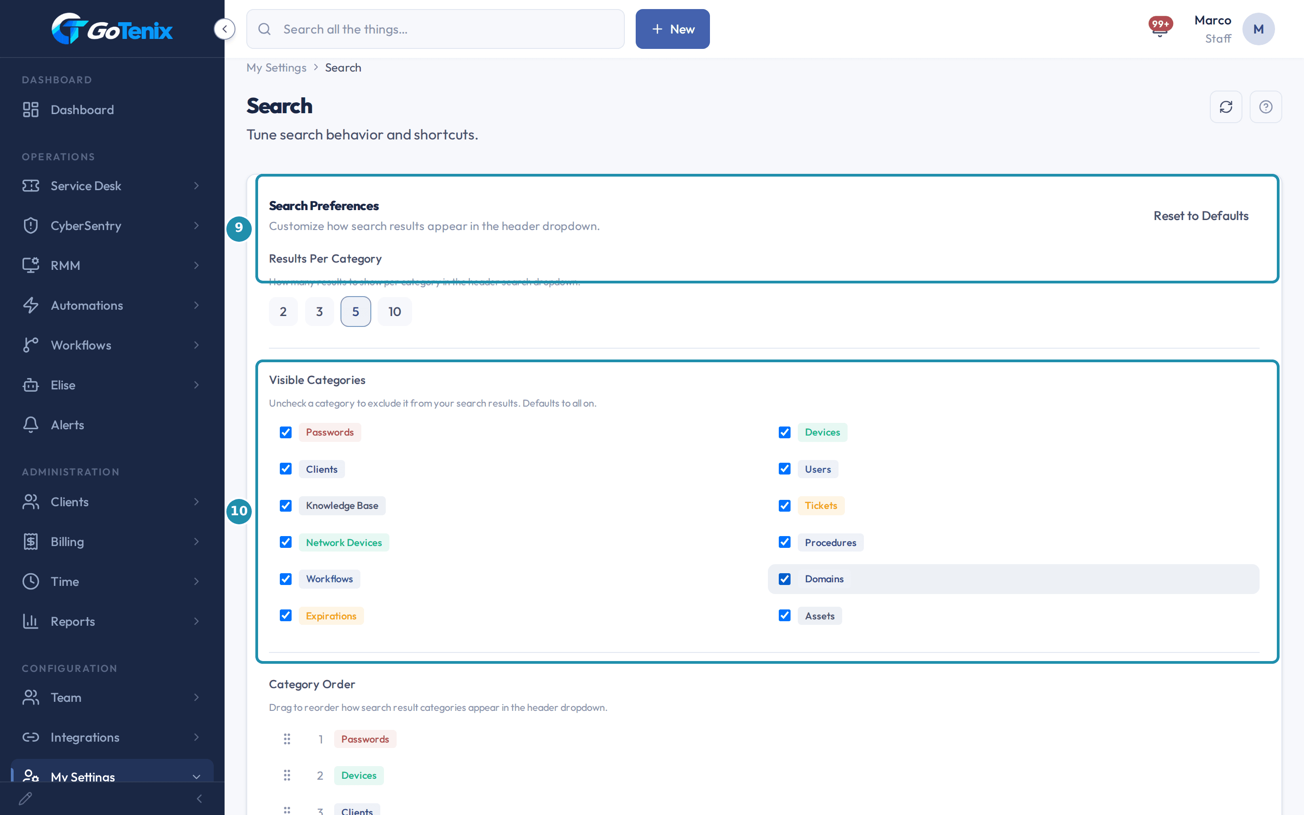Click the refresh icon button
Screen dimensions: 1304x815
[1226, 107]
